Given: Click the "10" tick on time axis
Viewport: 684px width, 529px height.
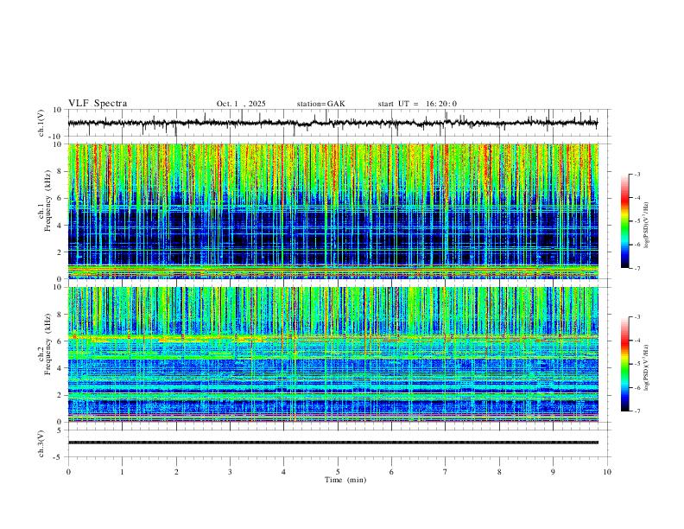Looking at the screenshot, I should click(x=607, y=472).
